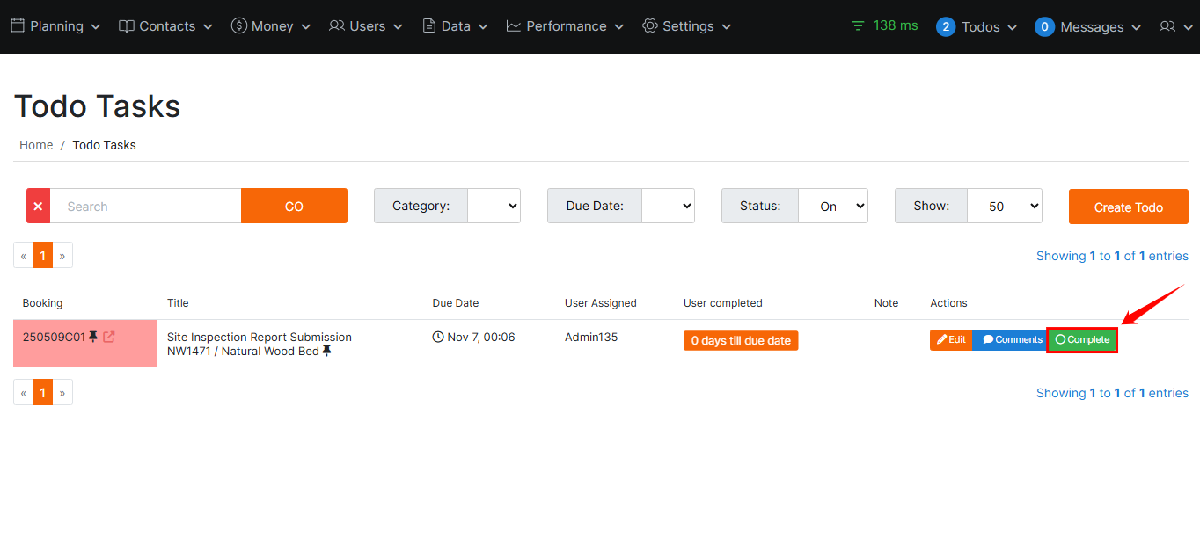Screen dimensions: 1200x552
Task: Click the blue Todos count badge
Action: [945, 26]
